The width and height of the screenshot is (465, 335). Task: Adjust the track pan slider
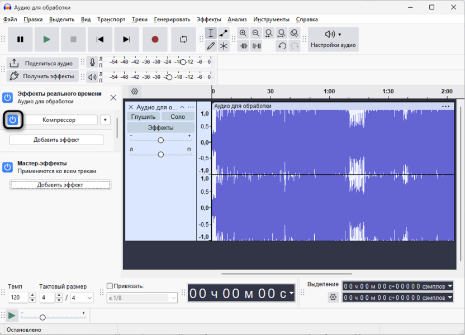[x=161, y=154]
